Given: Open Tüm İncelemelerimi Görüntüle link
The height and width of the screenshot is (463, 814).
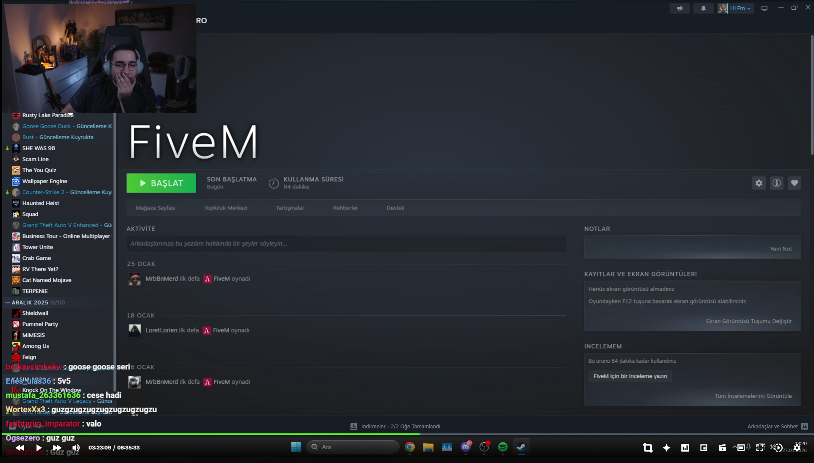Looking at the screenshot, I should [x=753, y=396].
